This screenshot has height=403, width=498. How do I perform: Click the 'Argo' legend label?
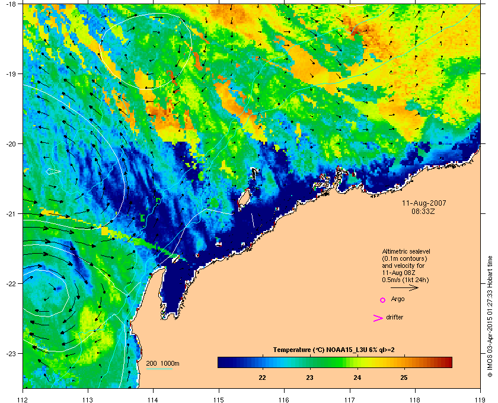pyautogui.click(x=398, y=299)
